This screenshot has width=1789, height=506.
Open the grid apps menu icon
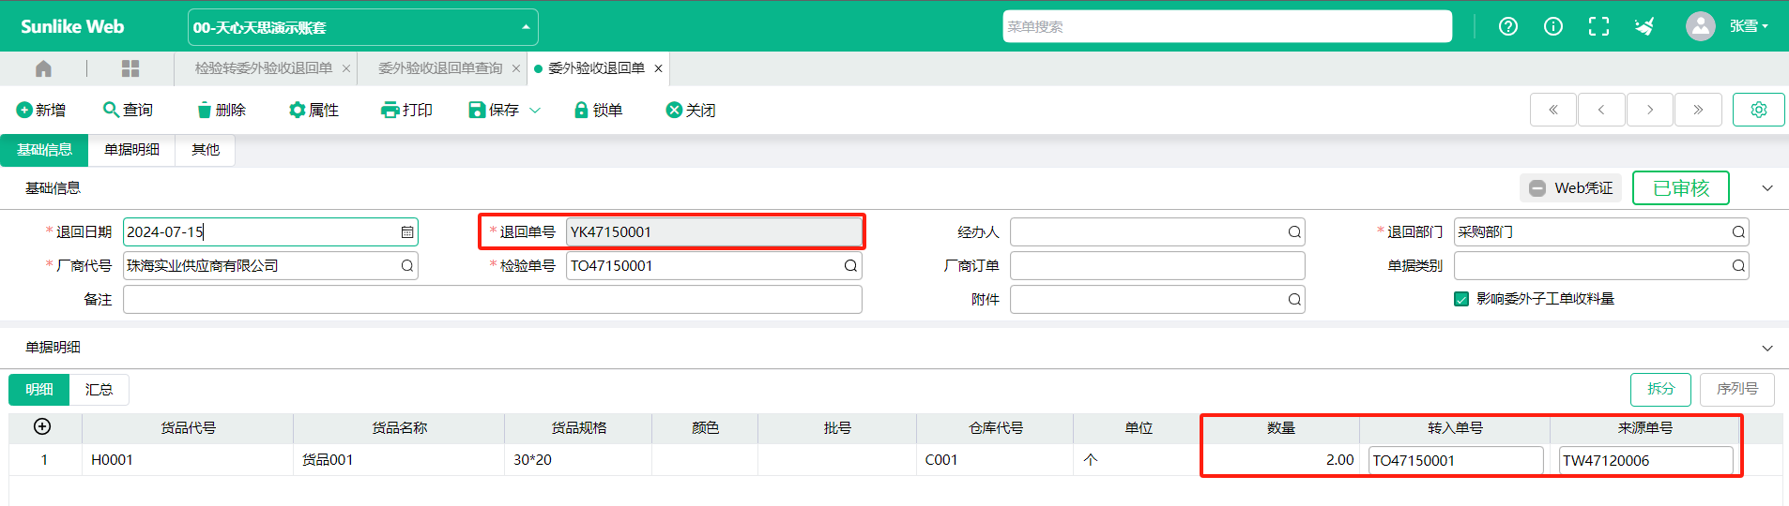click(130, 68)
